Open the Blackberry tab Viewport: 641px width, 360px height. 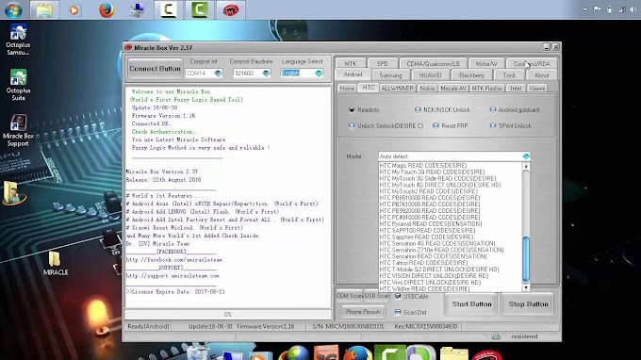471,75
